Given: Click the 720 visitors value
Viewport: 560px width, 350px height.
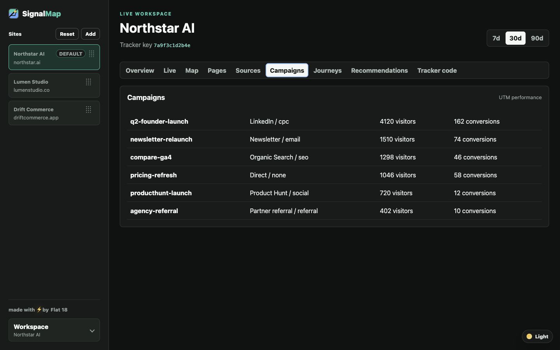Looking at the screenshot, I should click(x=396, y=193).
